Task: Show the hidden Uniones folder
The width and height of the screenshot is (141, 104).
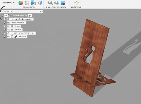Action: (x=8, y=30)
